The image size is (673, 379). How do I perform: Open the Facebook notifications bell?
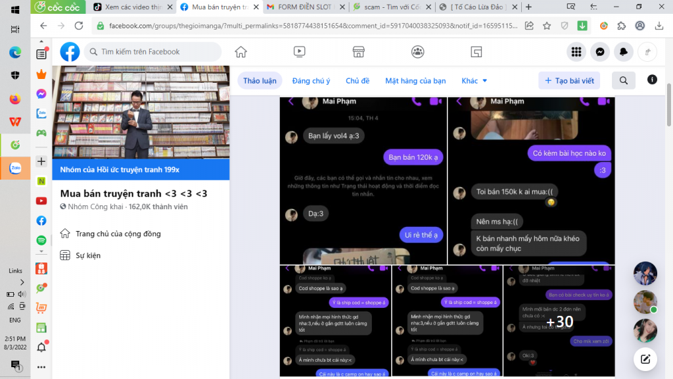point(624,52)
